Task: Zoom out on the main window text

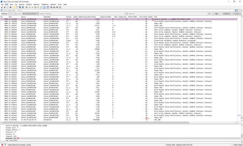Action: (x=54, y=7)
